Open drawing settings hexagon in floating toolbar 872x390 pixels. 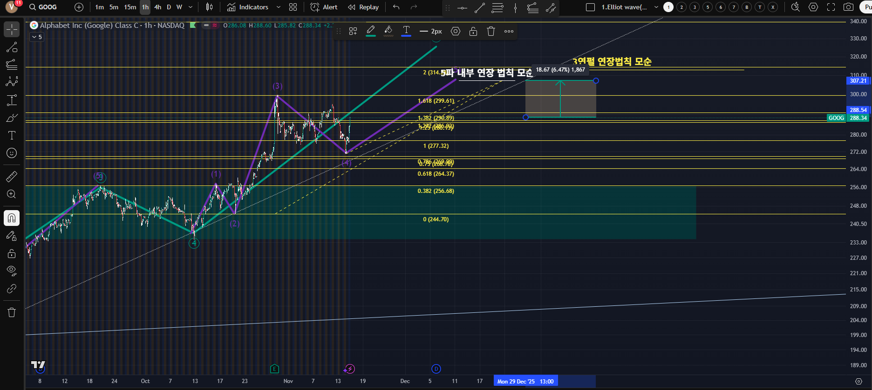pos(456,31)
